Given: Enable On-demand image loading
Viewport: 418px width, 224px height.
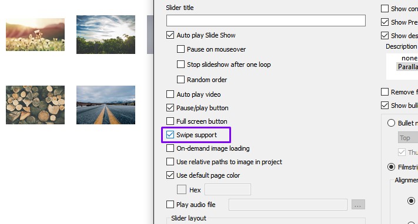Looking at the screenshot, I should point(170,148).
